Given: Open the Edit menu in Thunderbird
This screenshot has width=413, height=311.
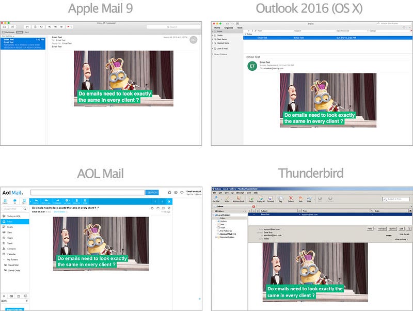Looking at the screenshot, I should [220, 193].
